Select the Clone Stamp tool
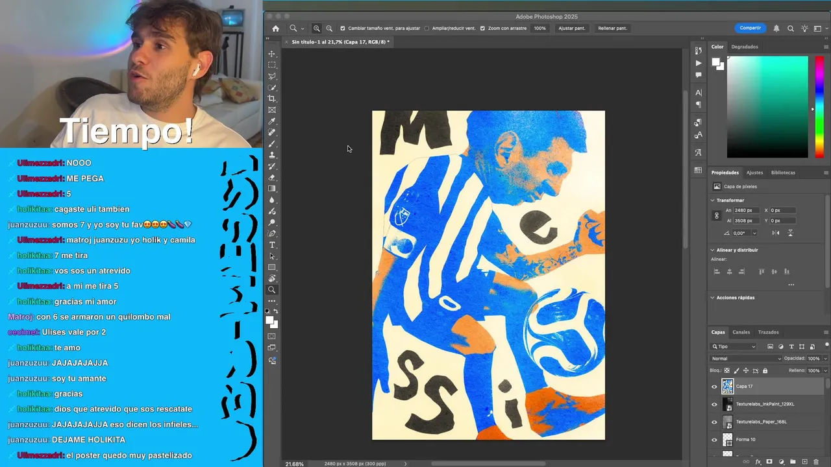The width and height of the screenshot is (831, 467). (x=272, y=155)
